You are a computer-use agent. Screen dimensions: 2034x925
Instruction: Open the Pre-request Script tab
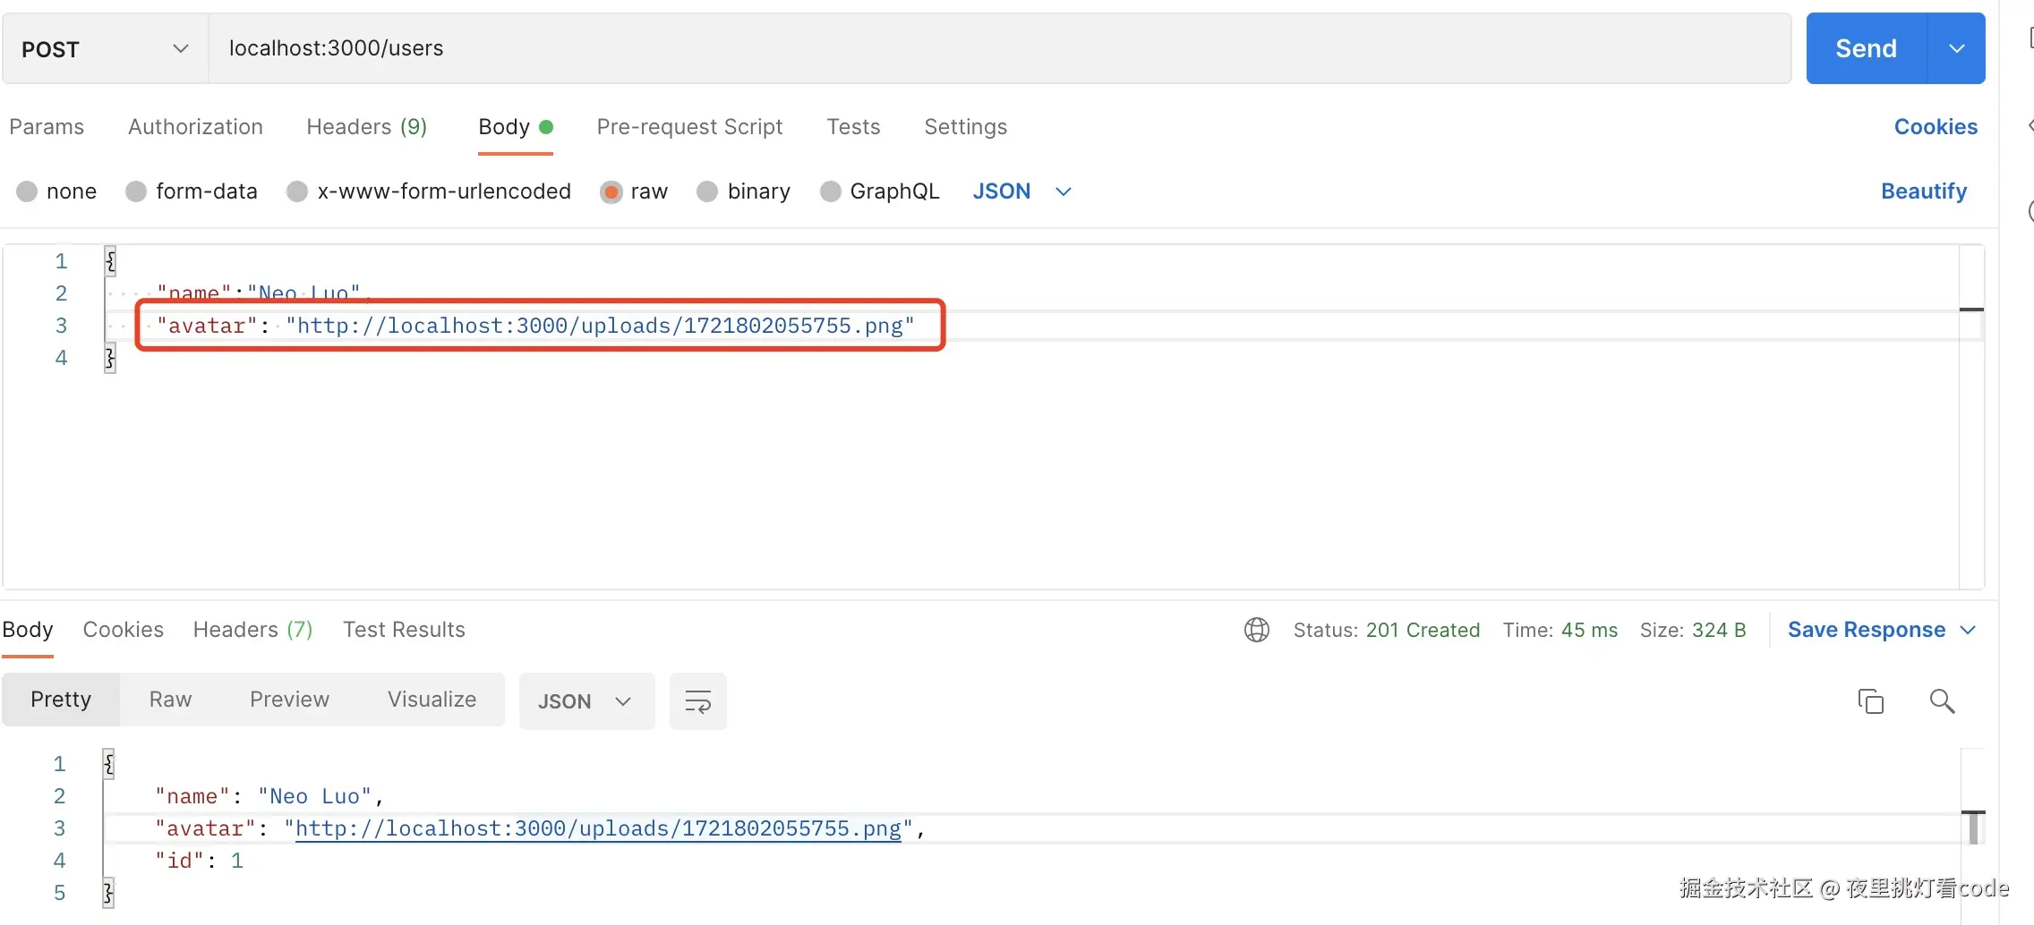tap(689, 127)
